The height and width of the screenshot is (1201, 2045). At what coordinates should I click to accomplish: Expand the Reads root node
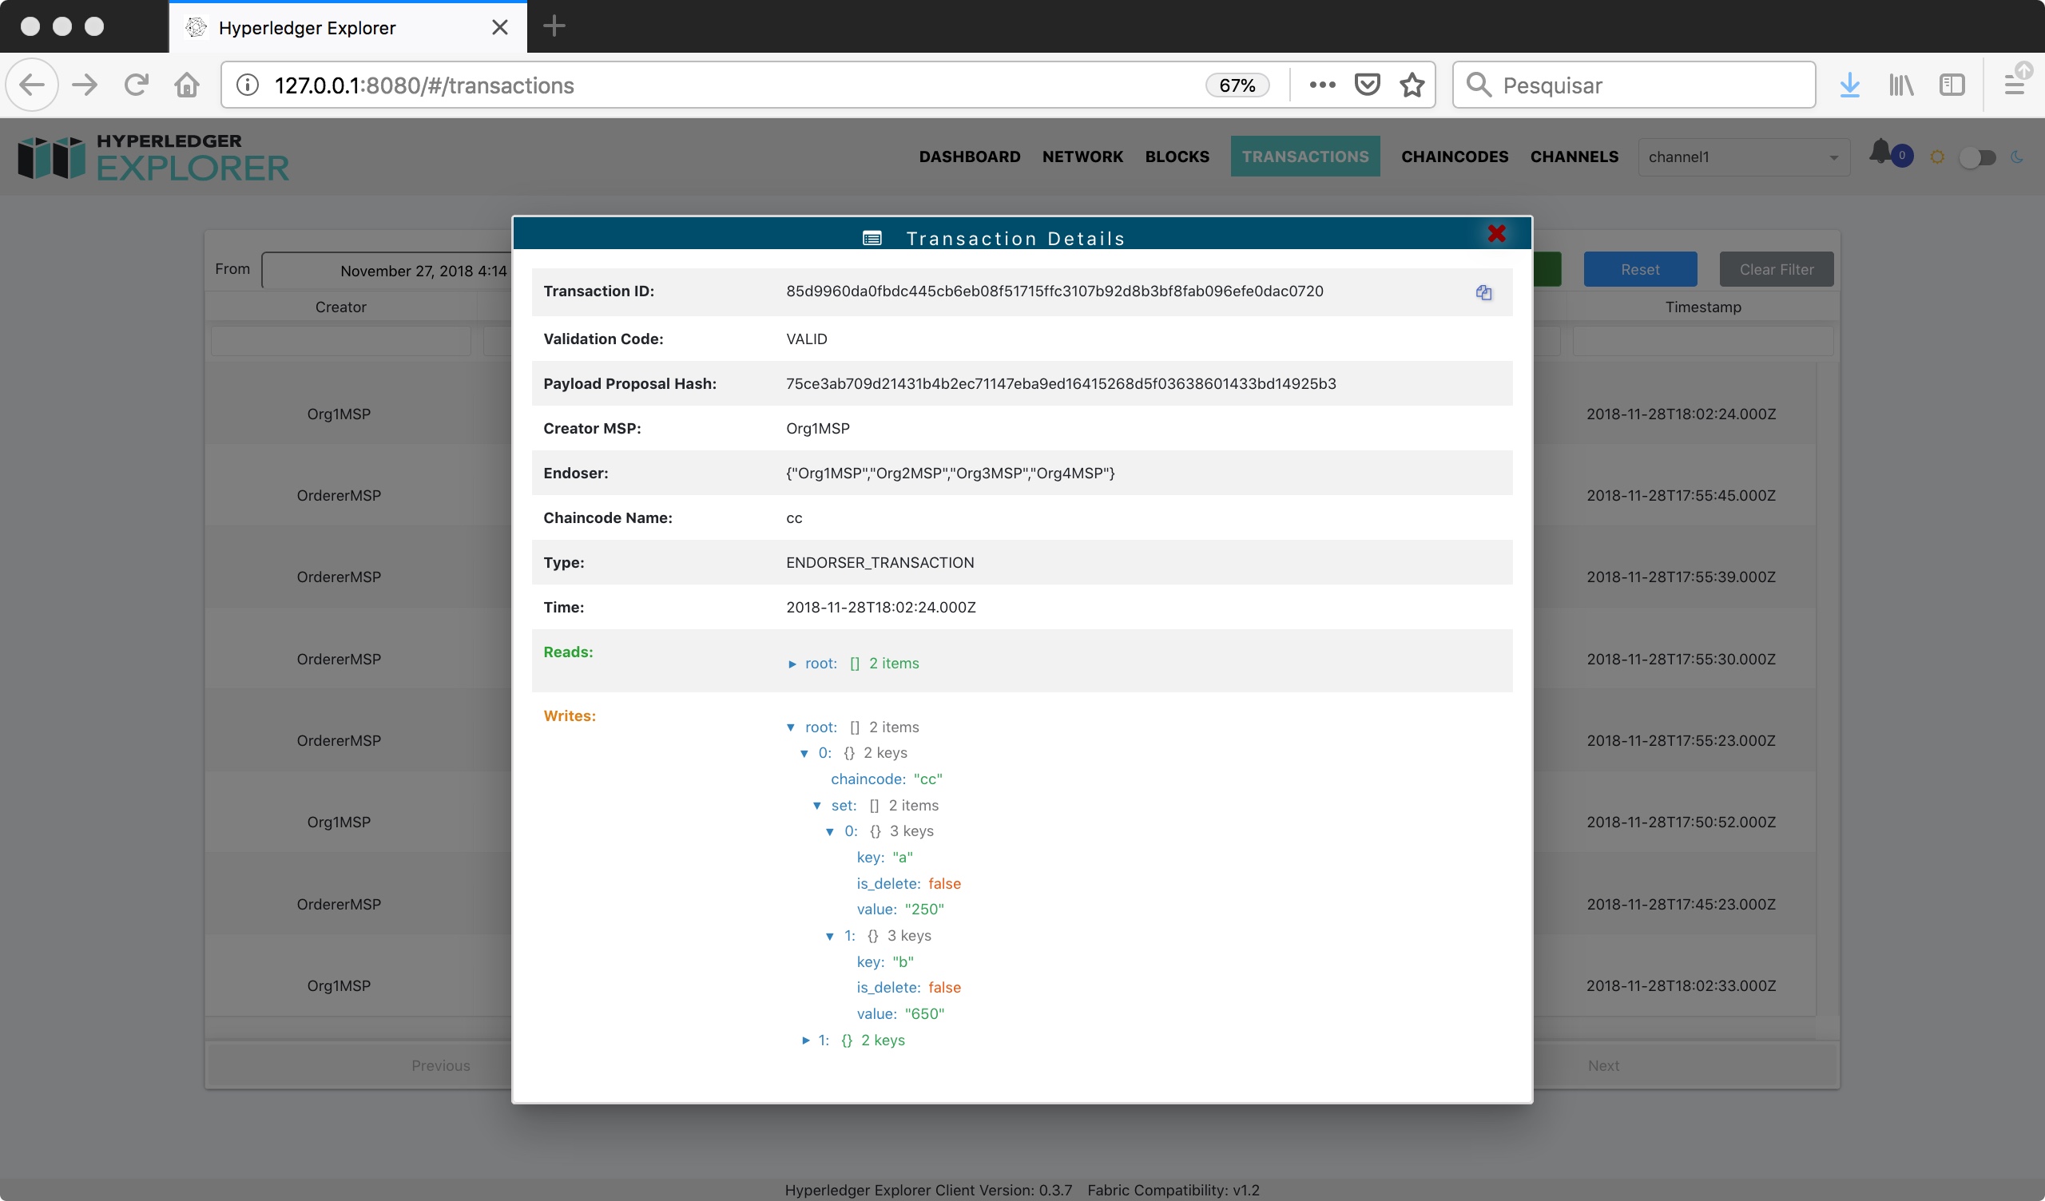coord(792,664)
